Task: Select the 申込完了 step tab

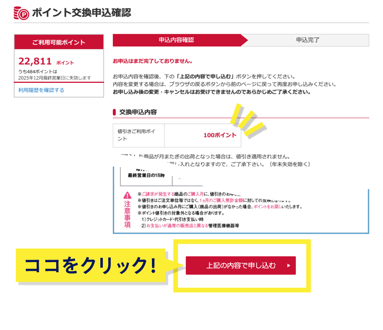Action: (308, 40)
